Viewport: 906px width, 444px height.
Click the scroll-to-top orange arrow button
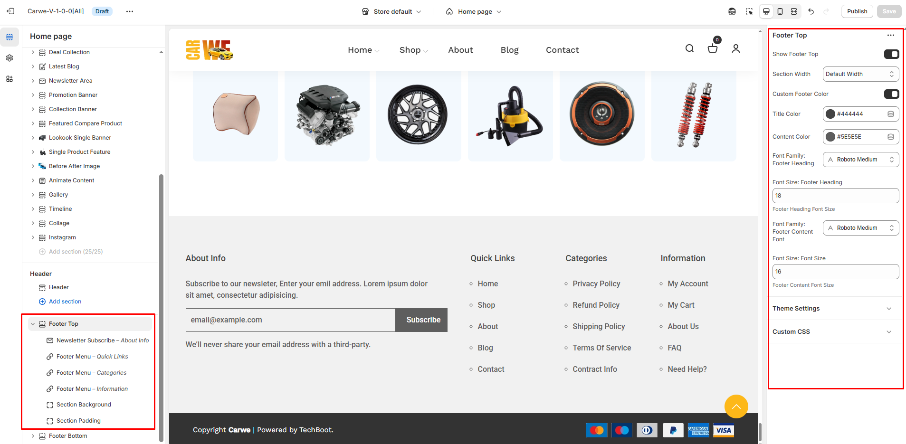click(x=736, y=406)
